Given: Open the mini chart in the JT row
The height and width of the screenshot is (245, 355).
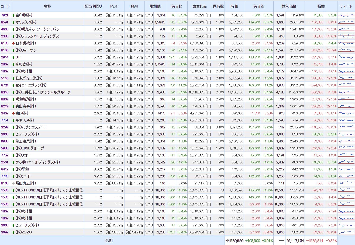Looking at the screenshot, I should pyautogui.click(x=346, y=57).
